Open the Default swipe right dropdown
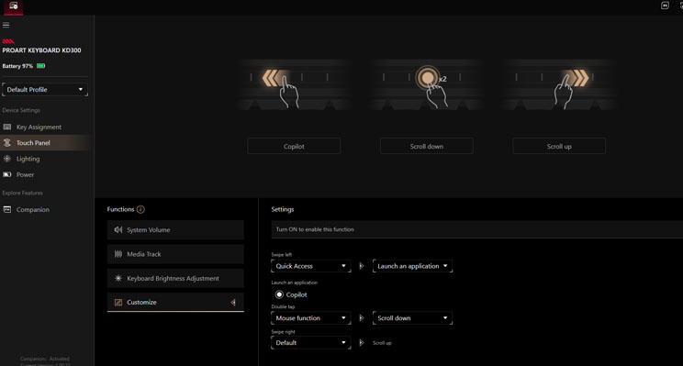 310,342
